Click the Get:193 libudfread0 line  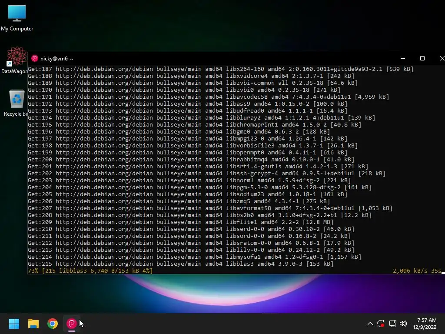(188, 111)
